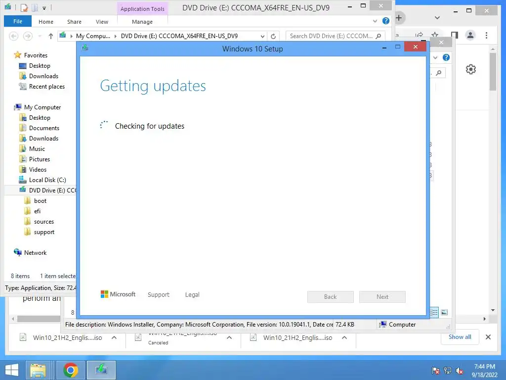Refresh the DVD Drive folder view
The image size is (506, 380).
(273, 36)
